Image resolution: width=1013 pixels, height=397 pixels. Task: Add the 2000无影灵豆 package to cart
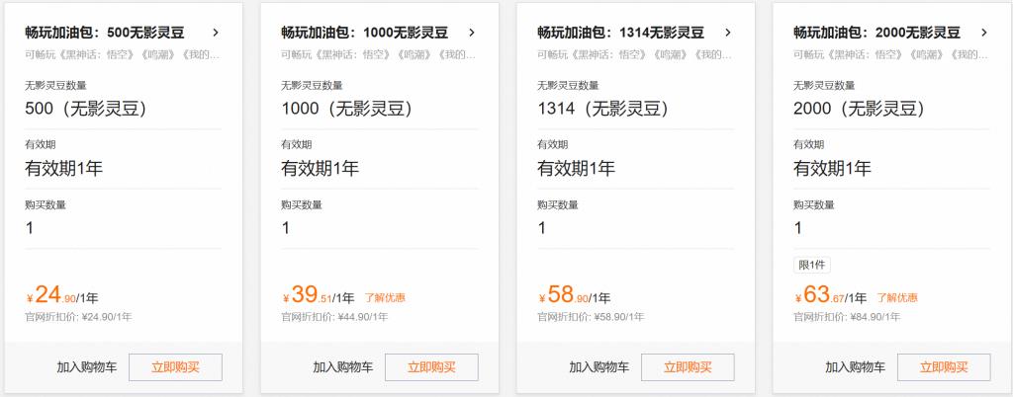856,367
